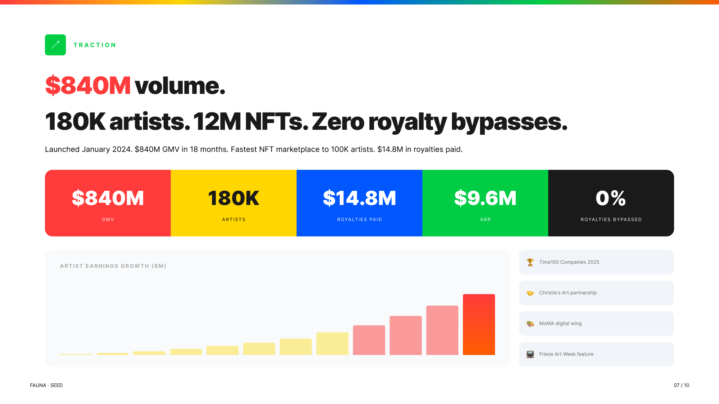Click the yellow 180K Artists card
The image size is (719, 404).
click(234, 203)
